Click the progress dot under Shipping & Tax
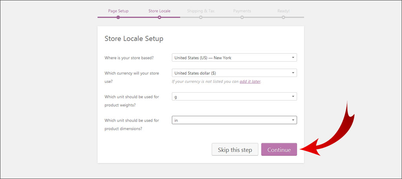Image resolution: width=402 pixels, height=179 pixels. coord(201,17)
